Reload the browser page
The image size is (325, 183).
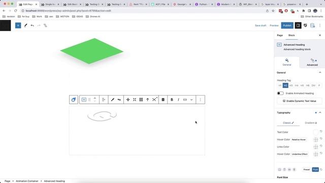(x=16, y=11)
